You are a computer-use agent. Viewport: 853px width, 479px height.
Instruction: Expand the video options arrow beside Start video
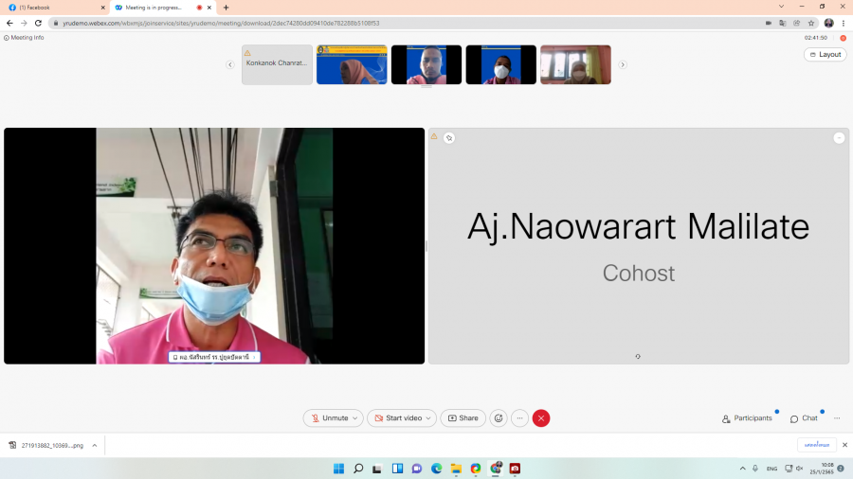(x=429, y=418)
